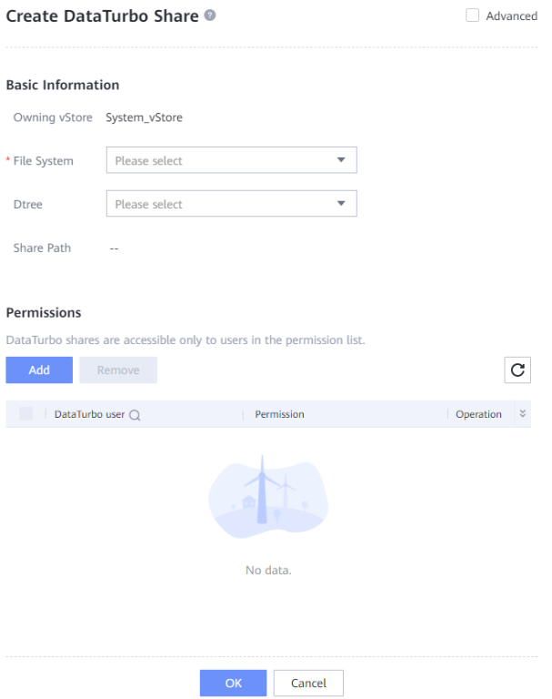This screenshot has width=552, height=699.
Task: Click the help icon beside the dialog title
Action: [x=210, y=15]
